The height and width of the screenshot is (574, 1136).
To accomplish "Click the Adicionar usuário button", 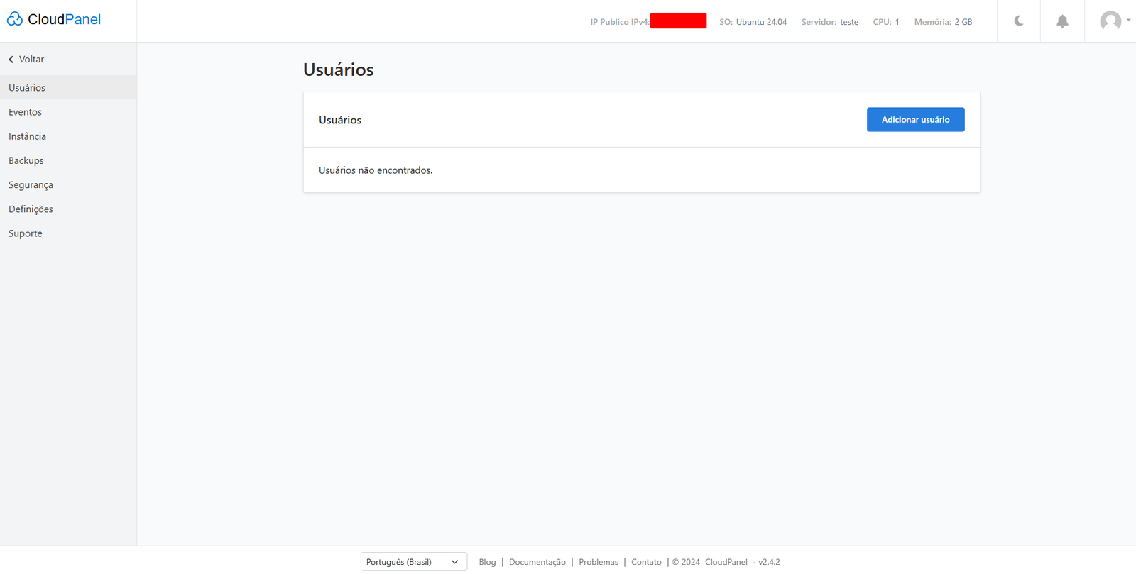I will point(915,120).
